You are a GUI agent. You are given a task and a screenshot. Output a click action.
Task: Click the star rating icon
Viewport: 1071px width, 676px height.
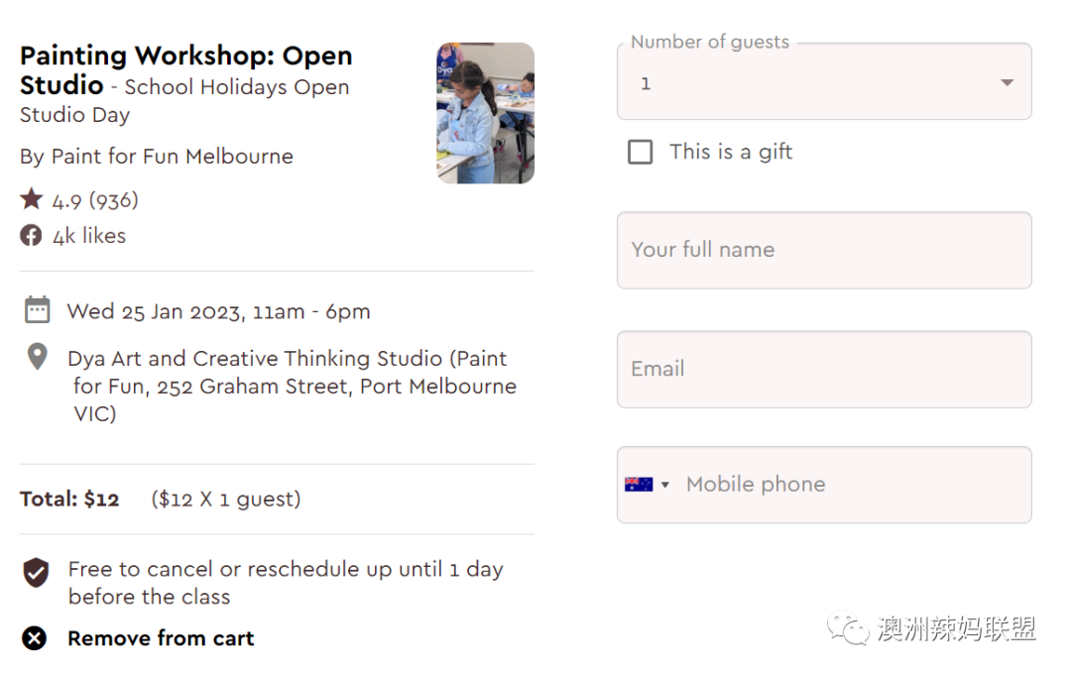click(x=32, y=199)
